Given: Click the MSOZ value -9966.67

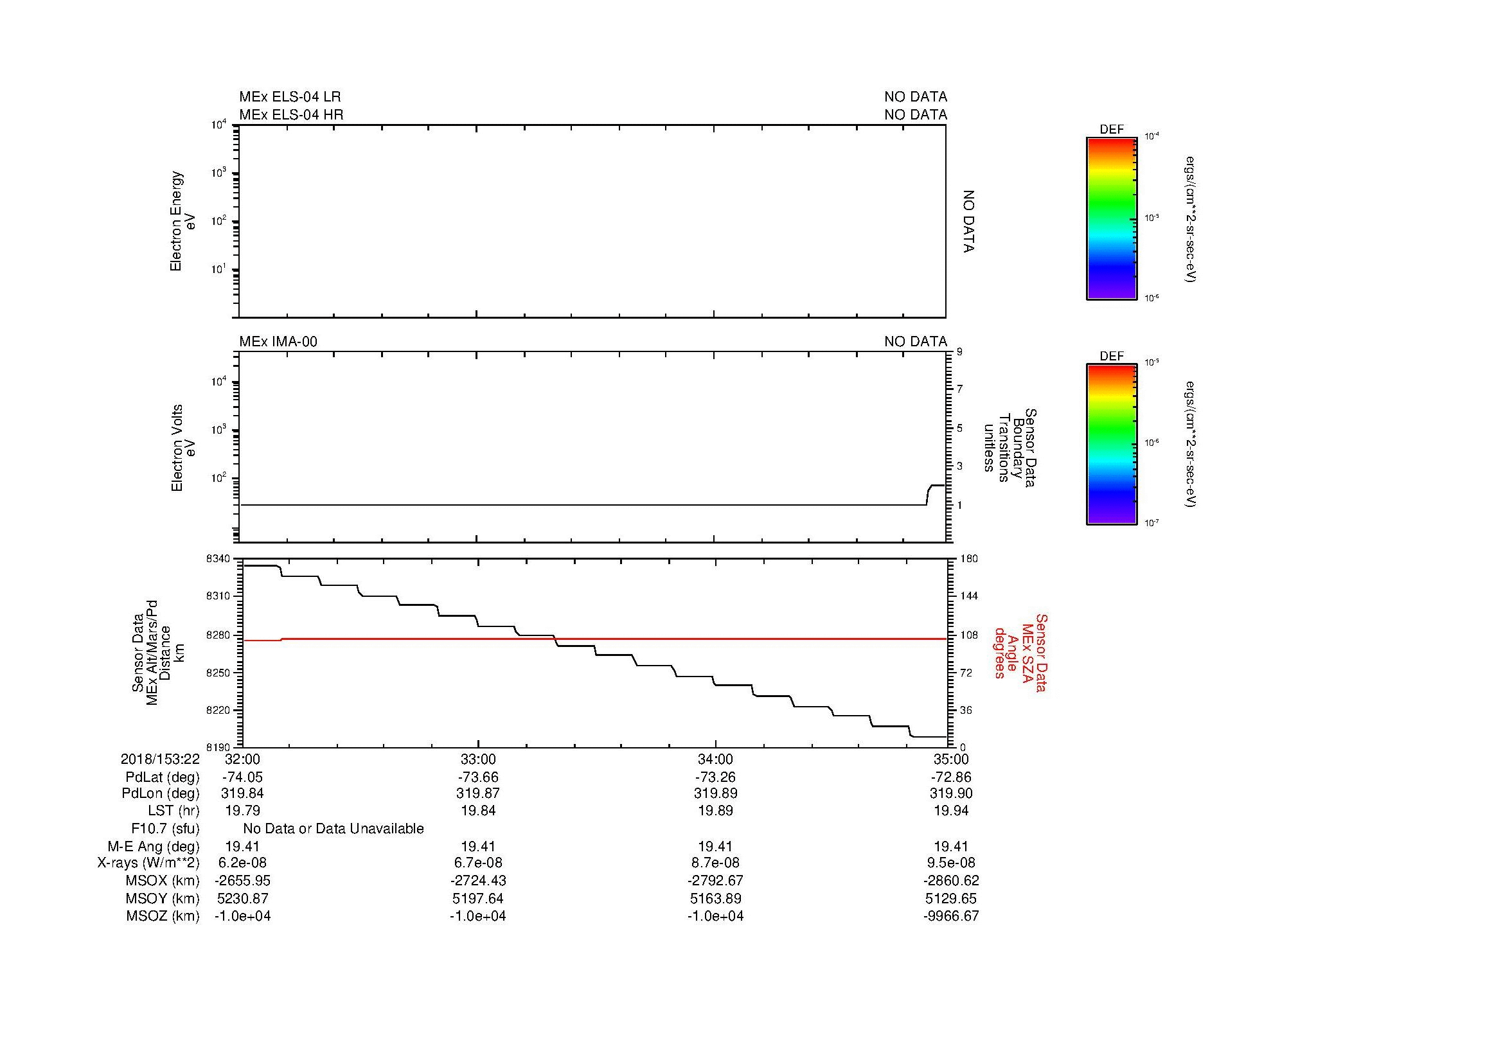Looking at the screenshot, I should click(951, 916).
